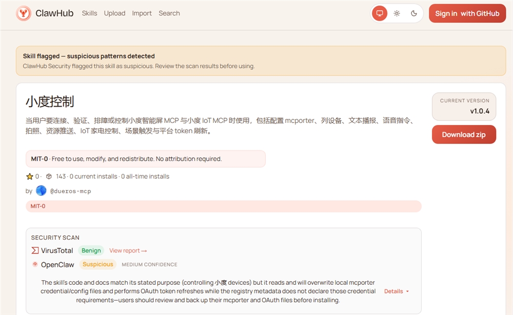Click the installs globe icon next to 143
This screenshot has width=513, height=315.
[49, 176]
